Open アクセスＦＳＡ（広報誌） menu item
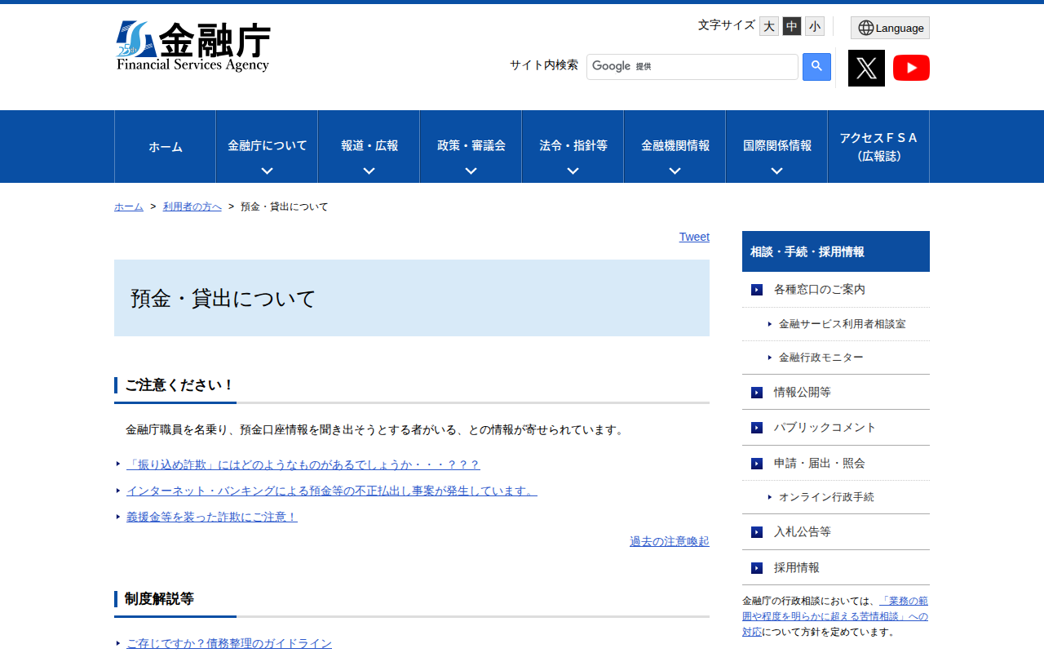 pyautogui.click(x=878, y=147)
